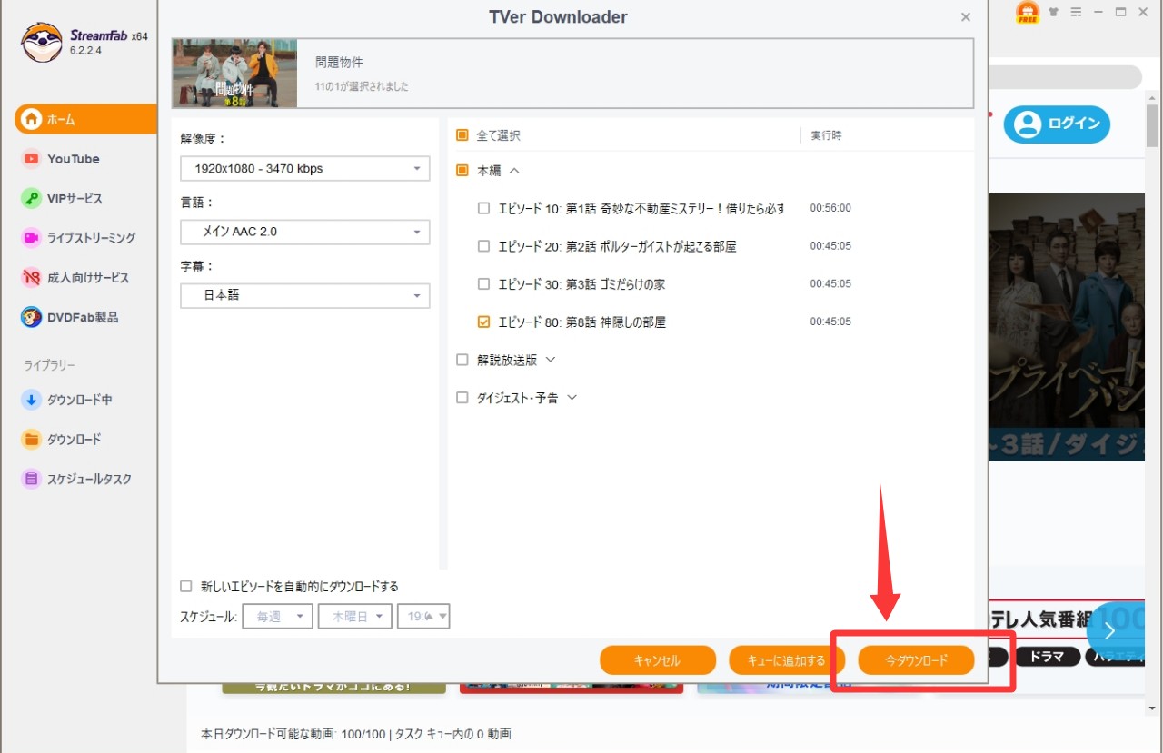
Task: Uncheck episode 80 第8話 checkbox
Action: tap(483, 322)
